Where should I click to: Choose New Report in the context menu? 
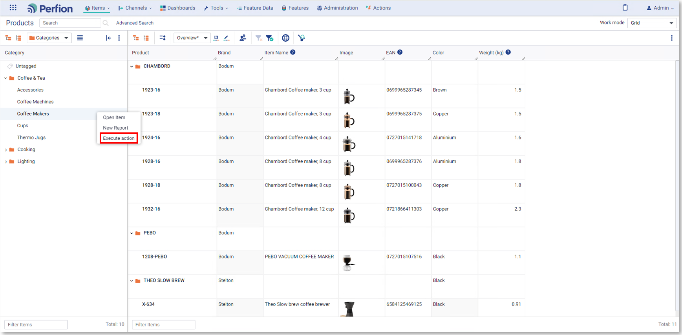click(116, 128)
